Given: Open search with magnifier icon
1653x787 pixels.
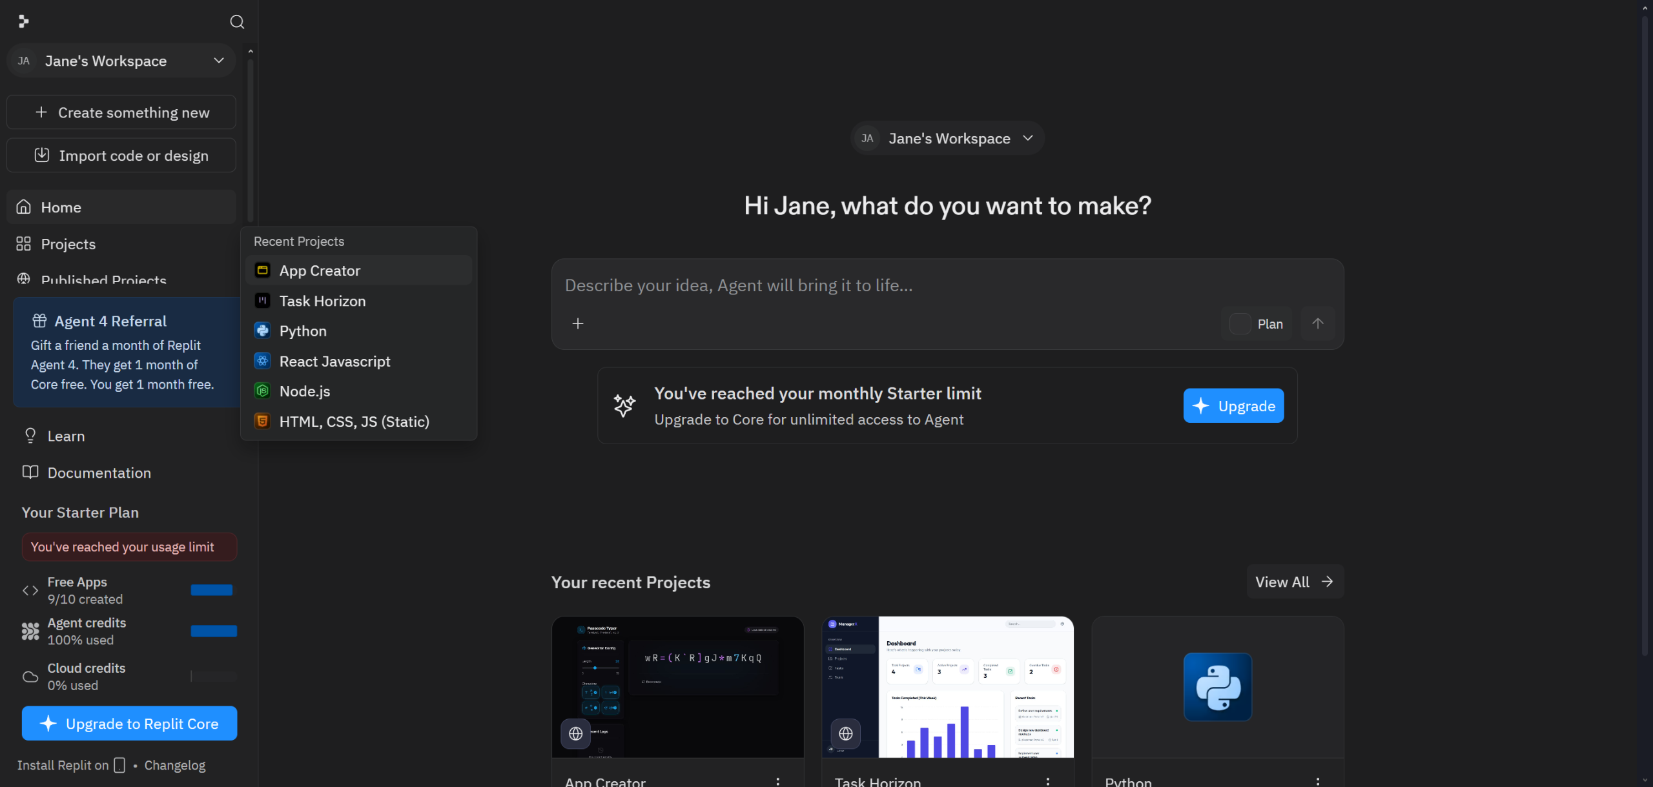Looking at the screenshot, I should click(237, 22).
